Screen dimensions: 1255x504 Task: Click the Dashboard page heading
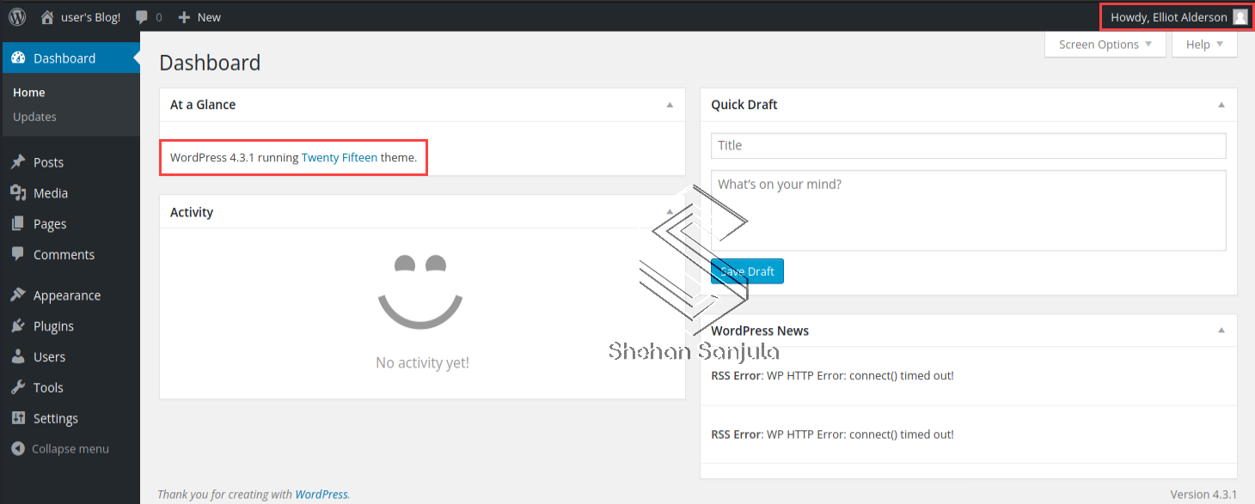click(x=210, y=63)
